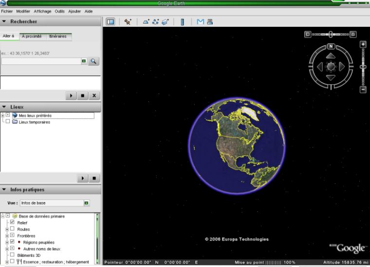Click the compass center joystick

click(331, 67)
